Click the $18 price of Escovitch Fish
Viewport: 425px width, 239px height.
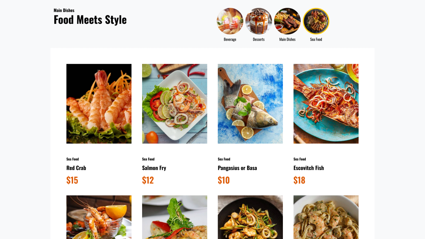(x=299, y=180)
